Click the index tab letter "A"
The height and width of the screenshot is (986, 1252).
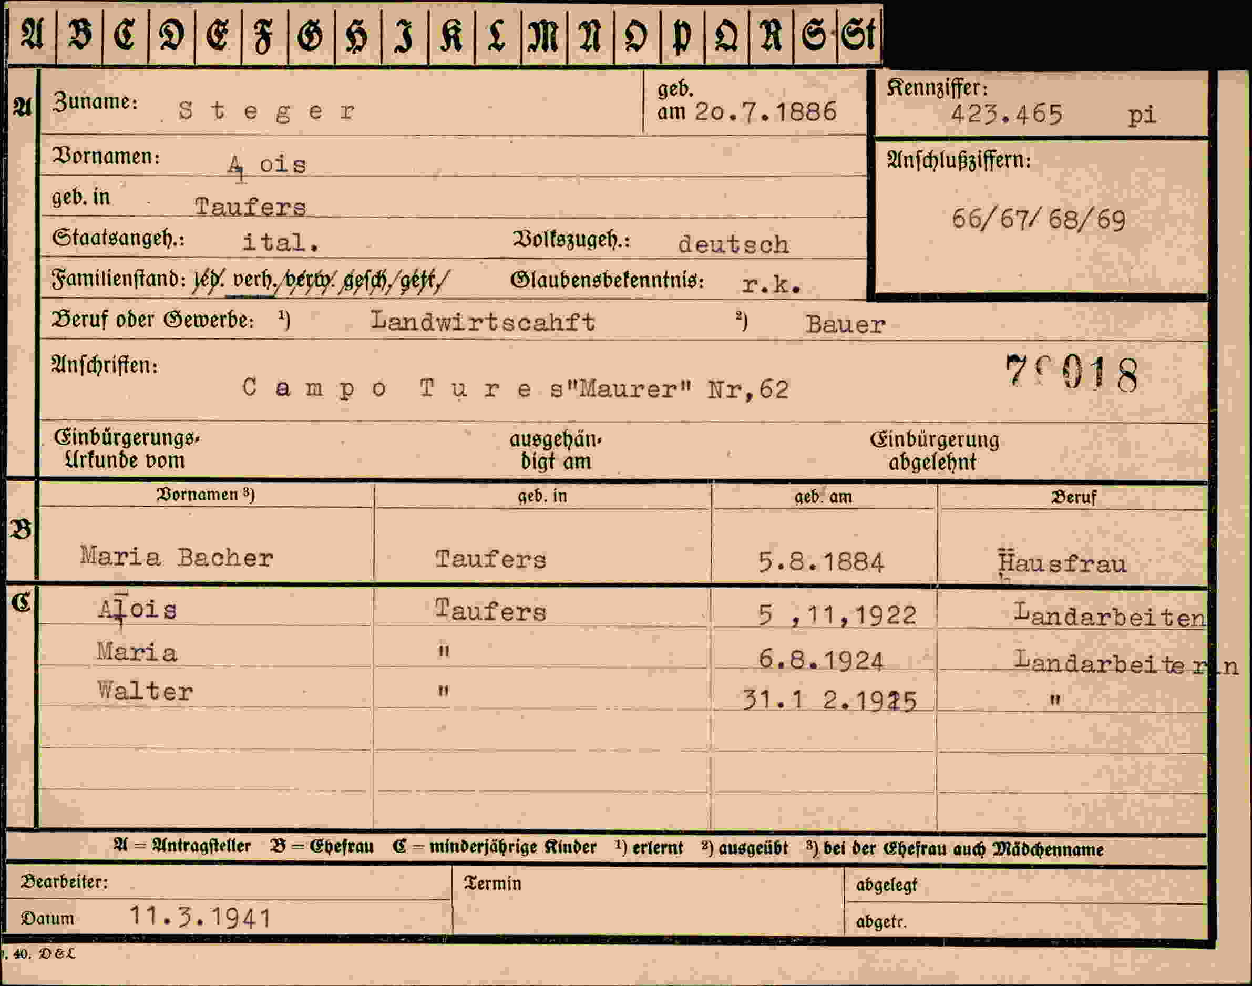tap(32, 34)
